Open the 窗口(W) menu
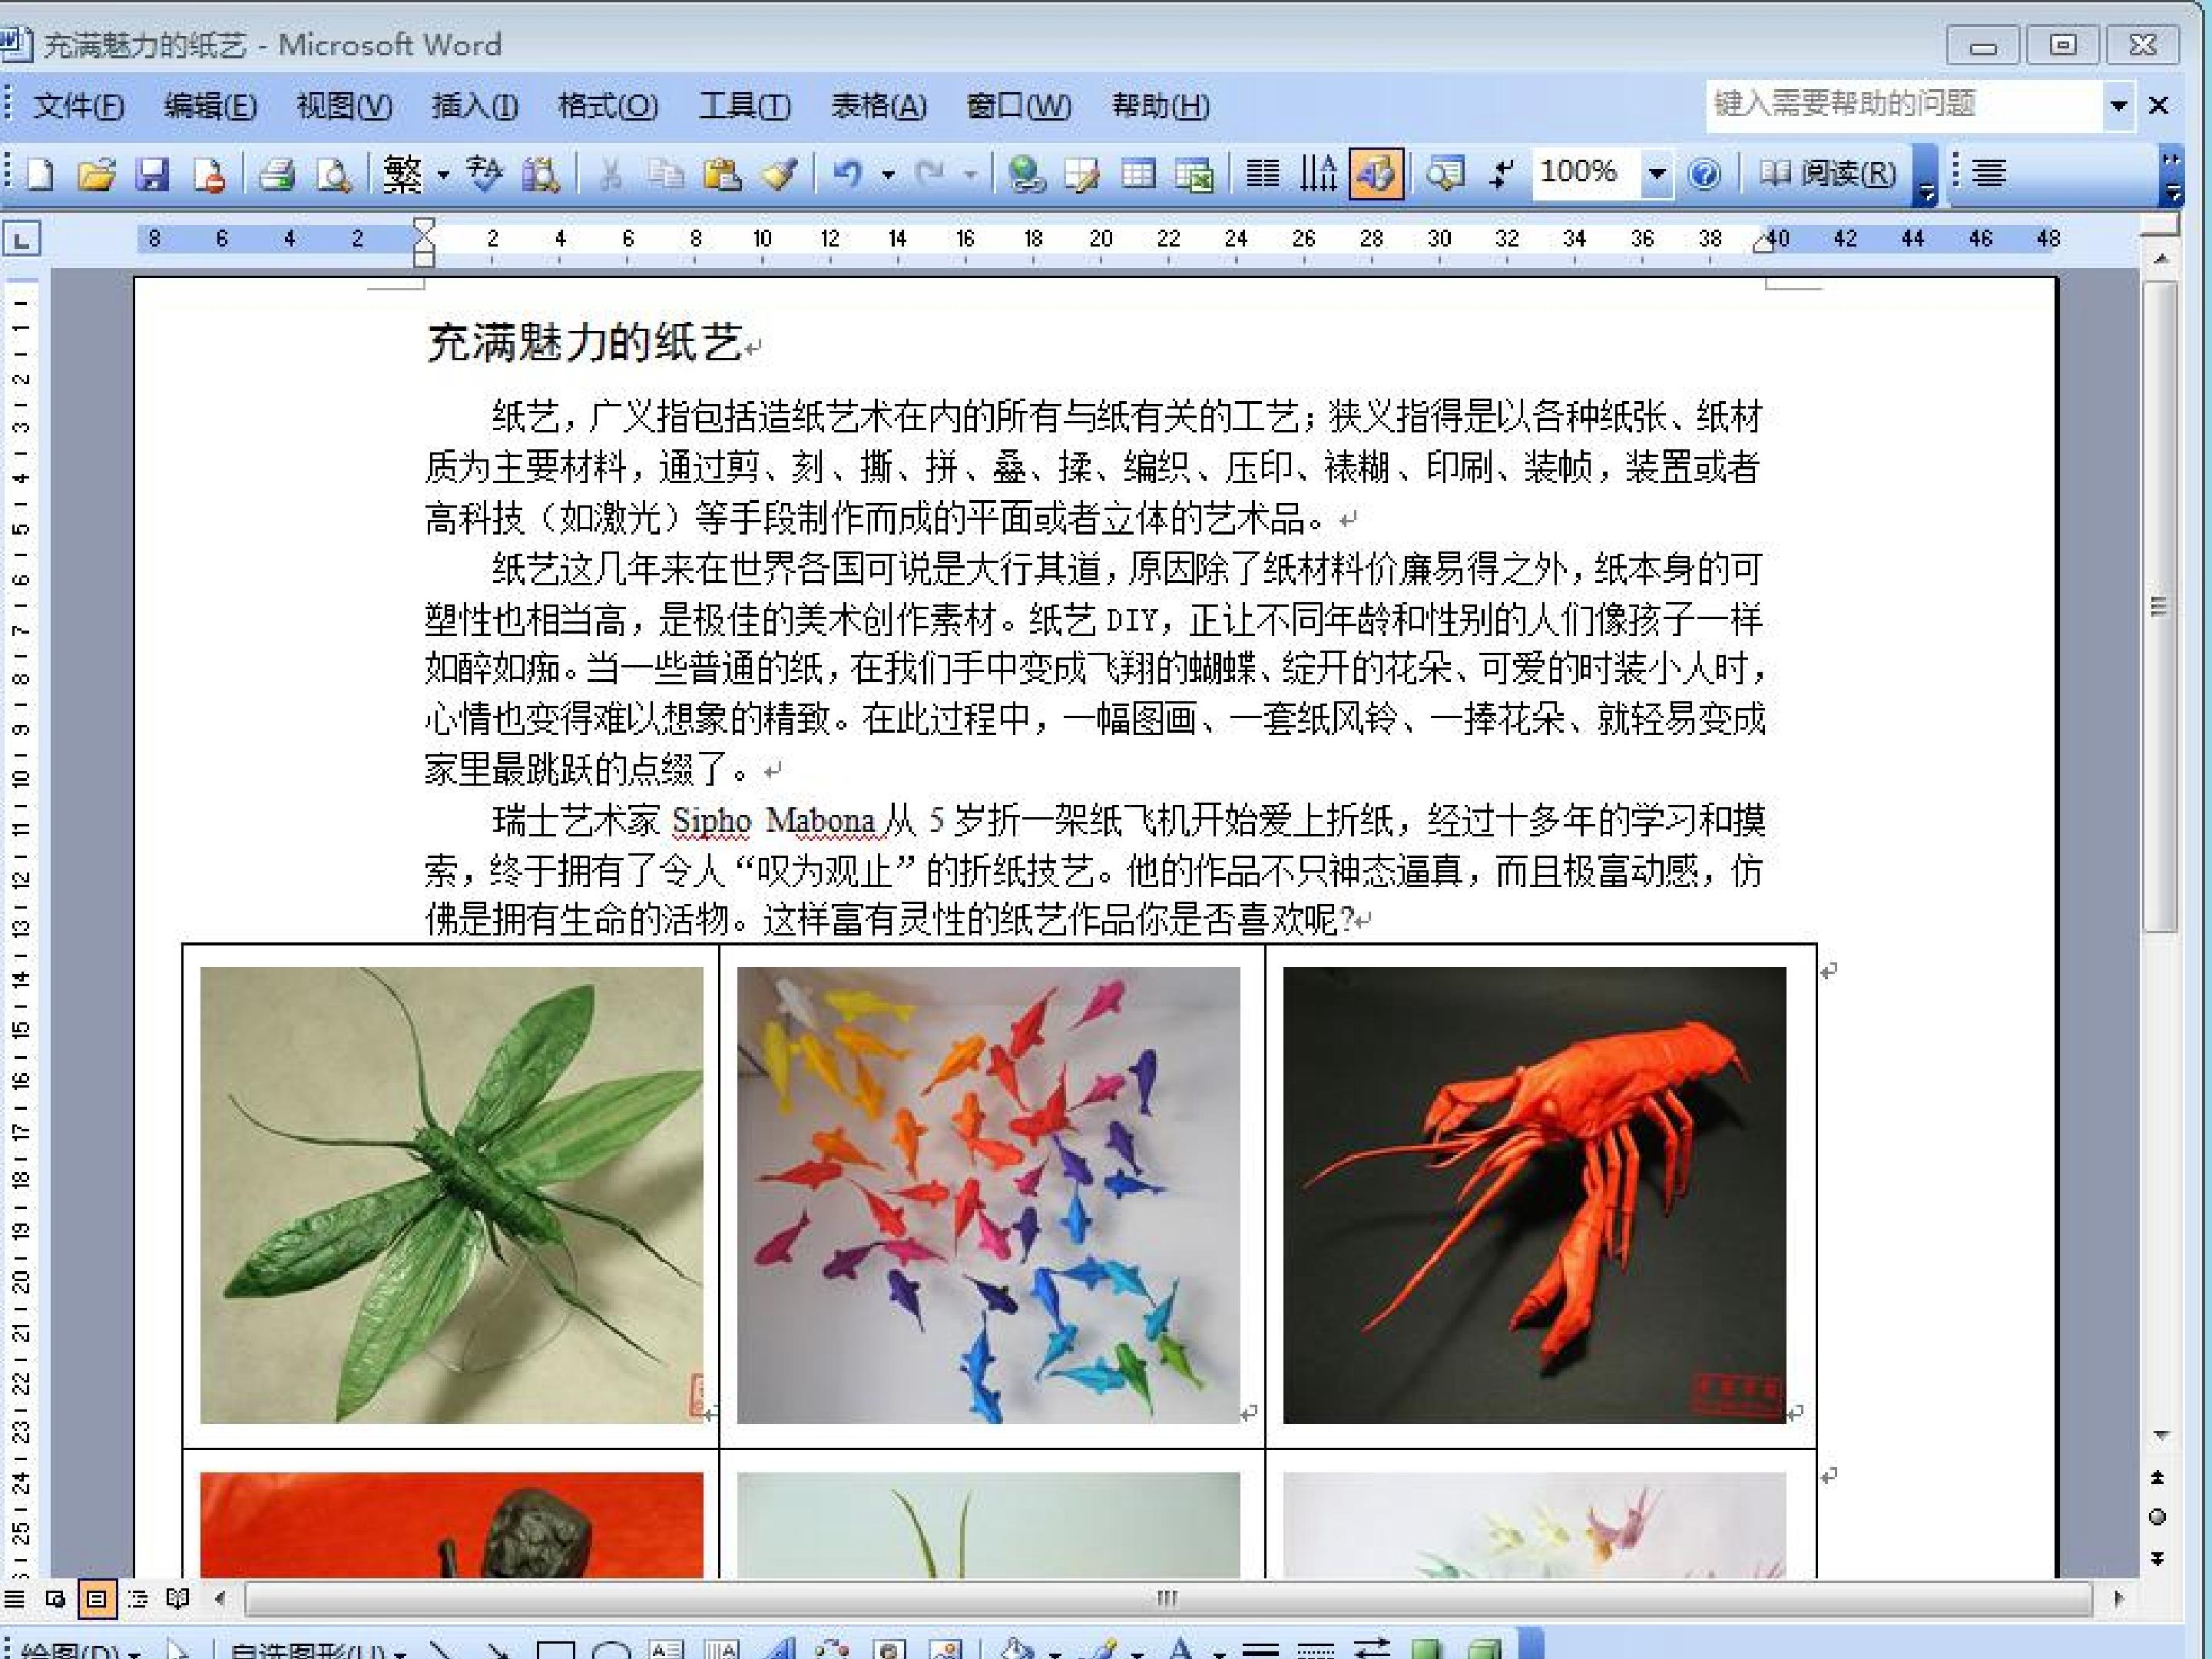The image size is (2212, 1659). tap(1018, 105)
